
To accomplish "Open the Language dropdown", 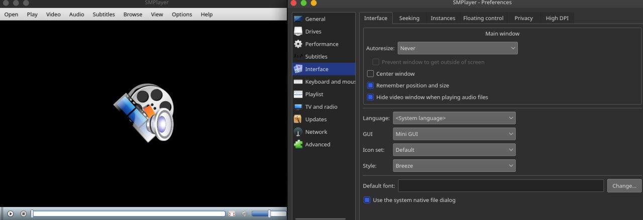I will coord(454,118).
